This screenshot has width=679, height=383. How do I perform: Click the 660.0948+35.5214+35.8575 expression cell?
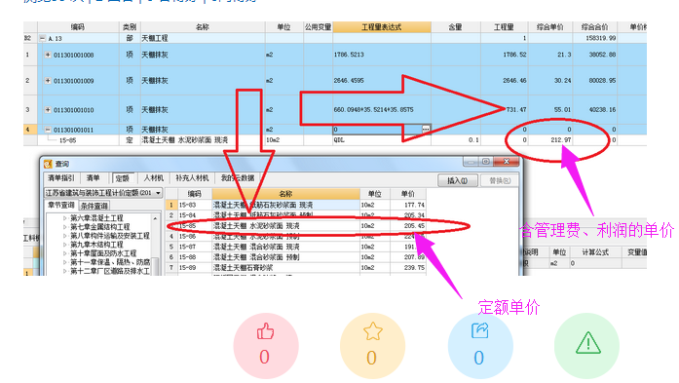[x=382, y=109]
